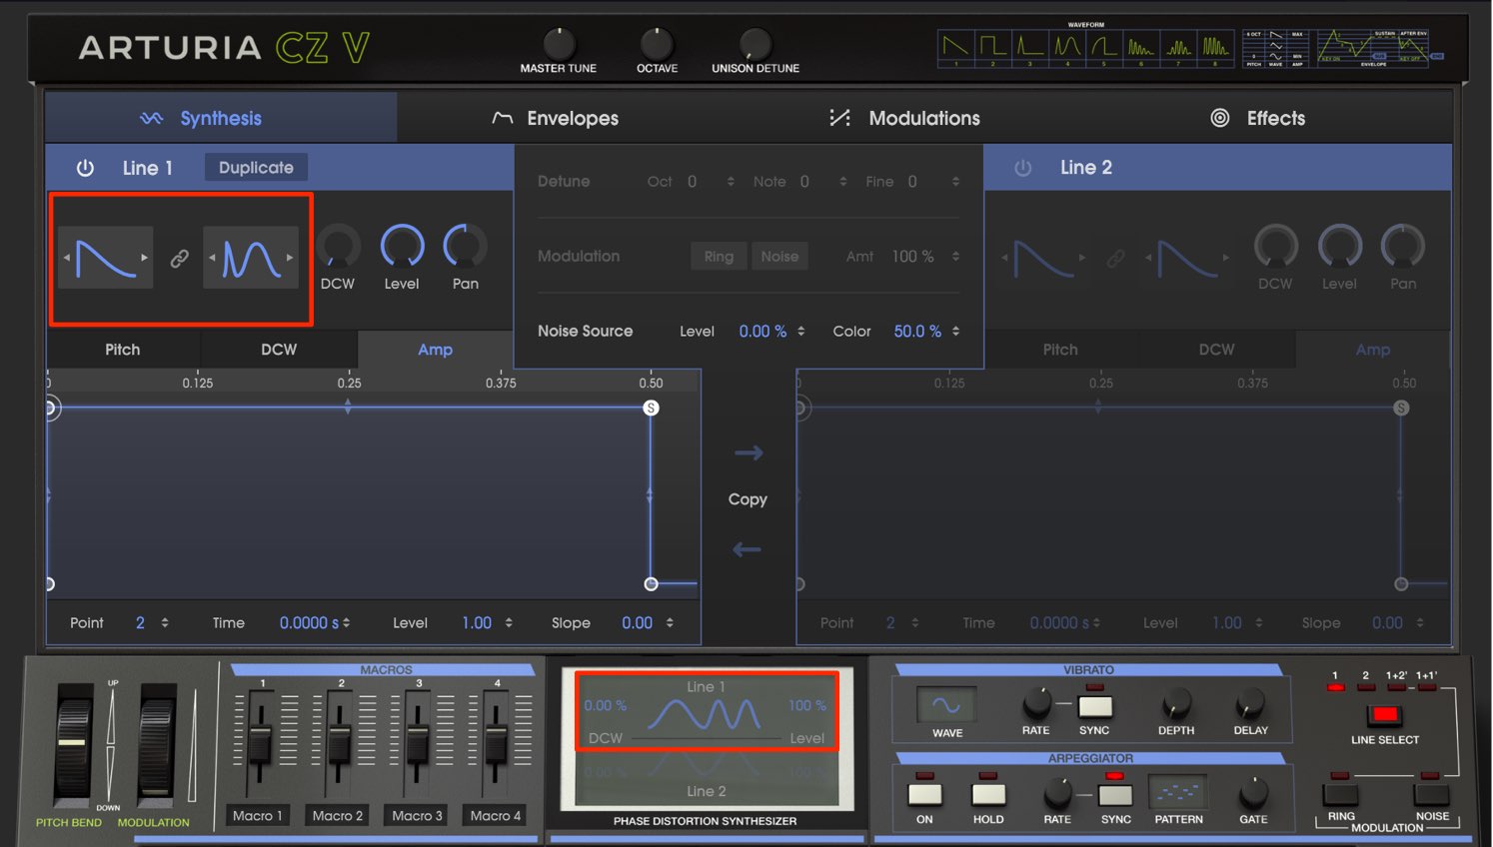Click the Pitch Bend wheel
Image resolution: width=1493 pixels, height=847 pixels.
[73, 743]
